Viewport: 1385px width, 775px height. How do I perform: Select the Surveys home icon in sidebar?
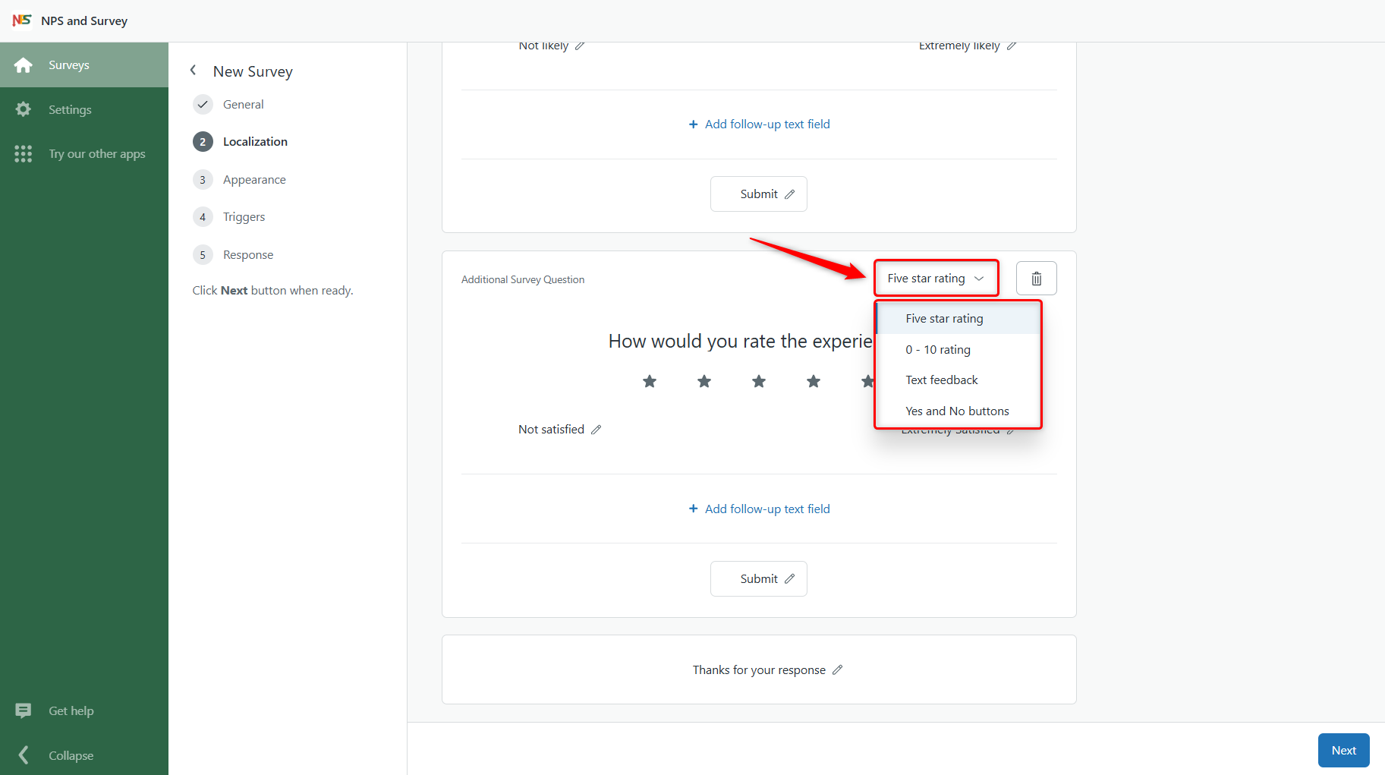pyautogui.click(x=24, y=65)
